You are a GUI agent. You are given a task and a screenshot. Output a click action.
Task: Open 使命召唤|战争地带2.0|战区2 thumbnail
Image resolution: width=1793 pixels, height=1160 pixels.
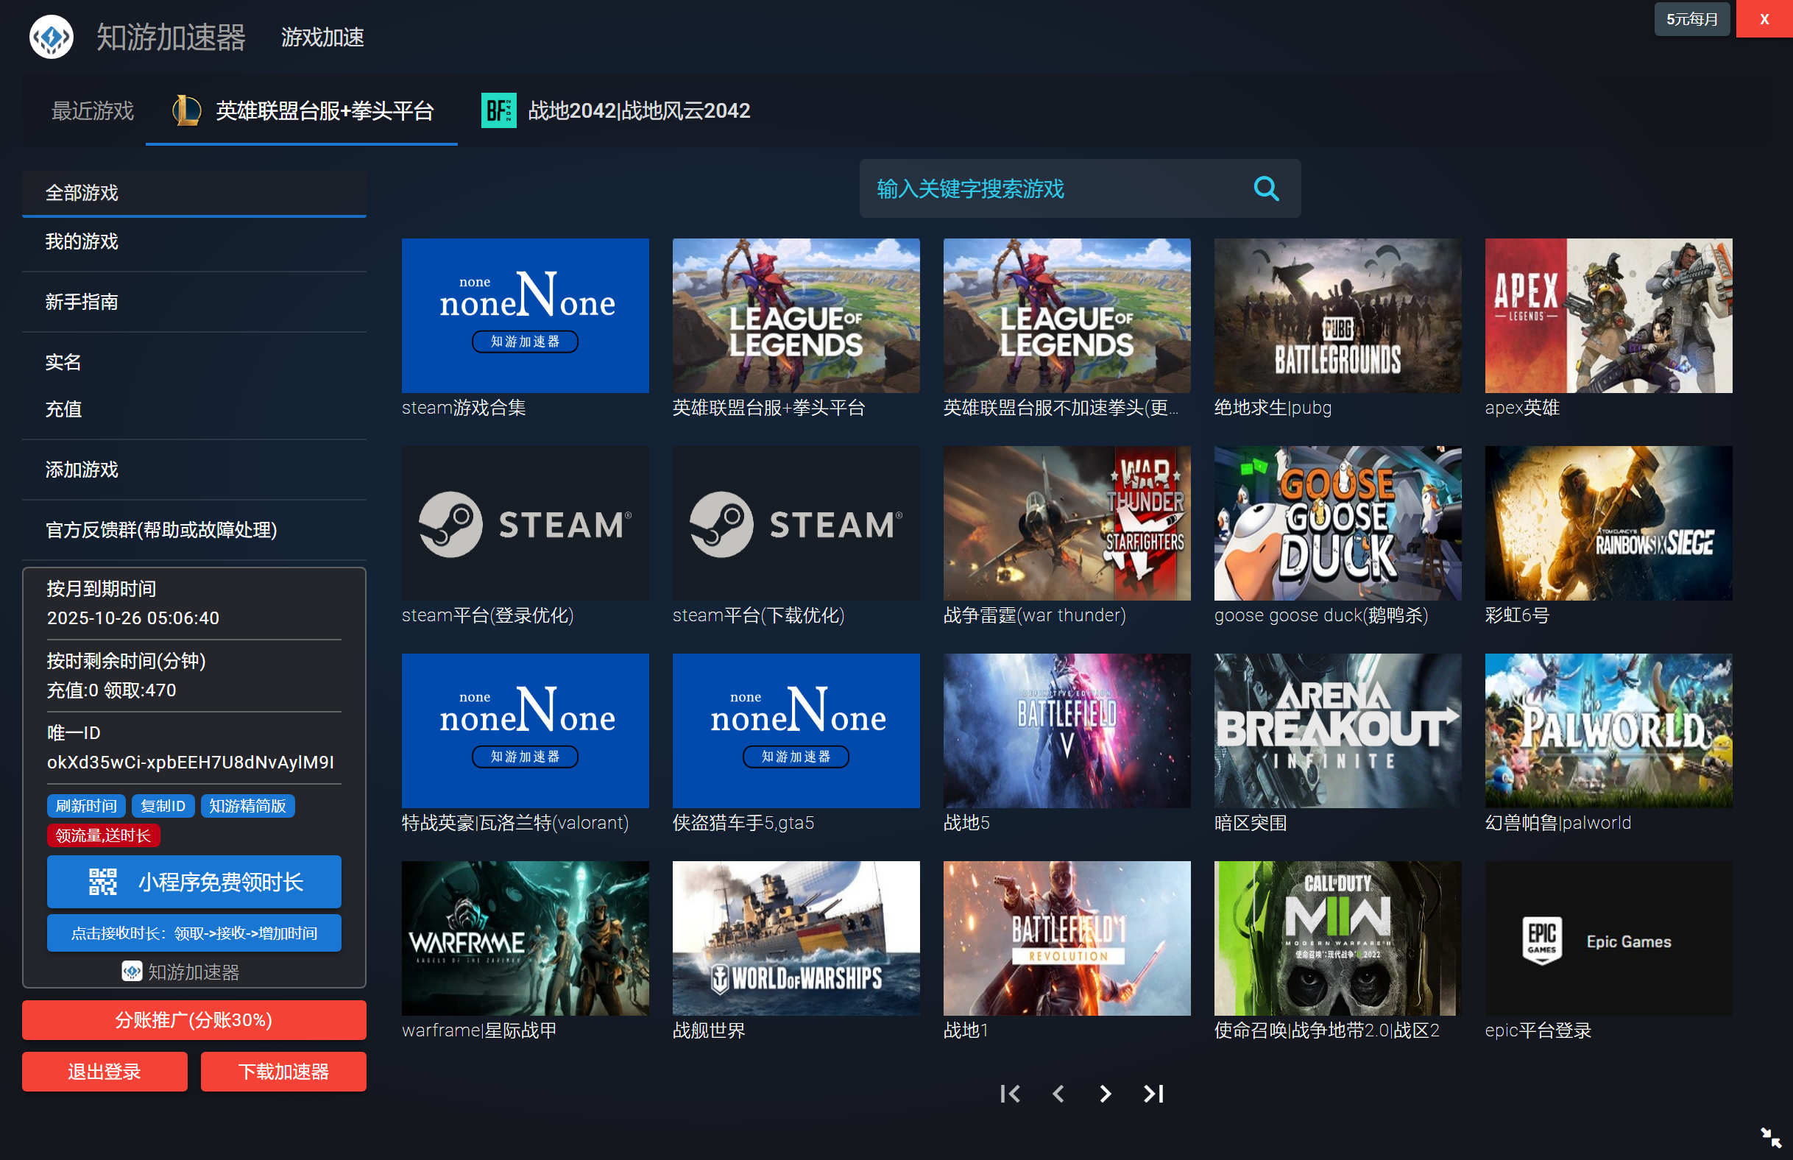1337,938
